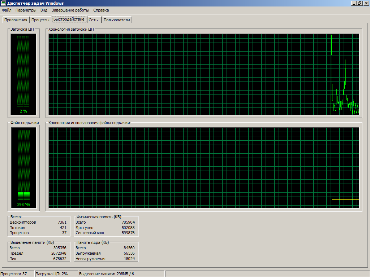This screenshot has width=370, height=277.
Task: Go to the Процессы tab
Action: 40,20
